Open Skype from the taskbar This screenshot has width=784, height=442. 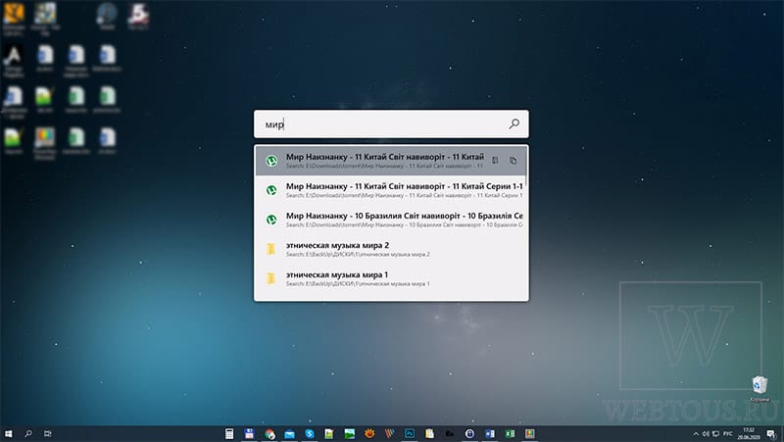pyautogui.click(x=310, y=433)
